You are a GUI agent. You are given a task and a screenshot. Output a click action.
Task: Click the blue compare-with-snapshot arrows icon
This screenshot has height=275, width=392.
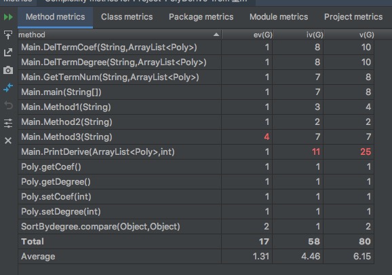pos(8,88)
